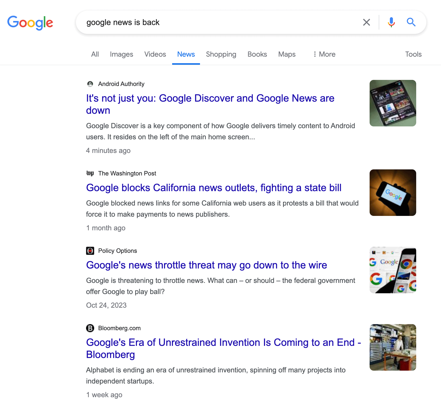Viewport: 441px width, 404px height.
Task: Open the Tools options
Action: tap(413, 54)
